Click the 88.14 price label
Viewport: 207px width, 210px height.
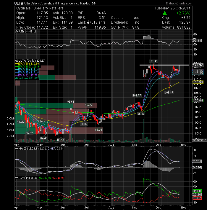(98, 130)
